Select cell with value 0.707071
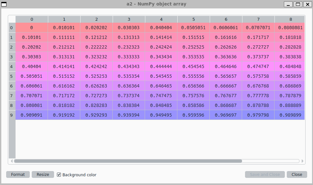This screenshot has width=313, height=185. pos(32,96)
